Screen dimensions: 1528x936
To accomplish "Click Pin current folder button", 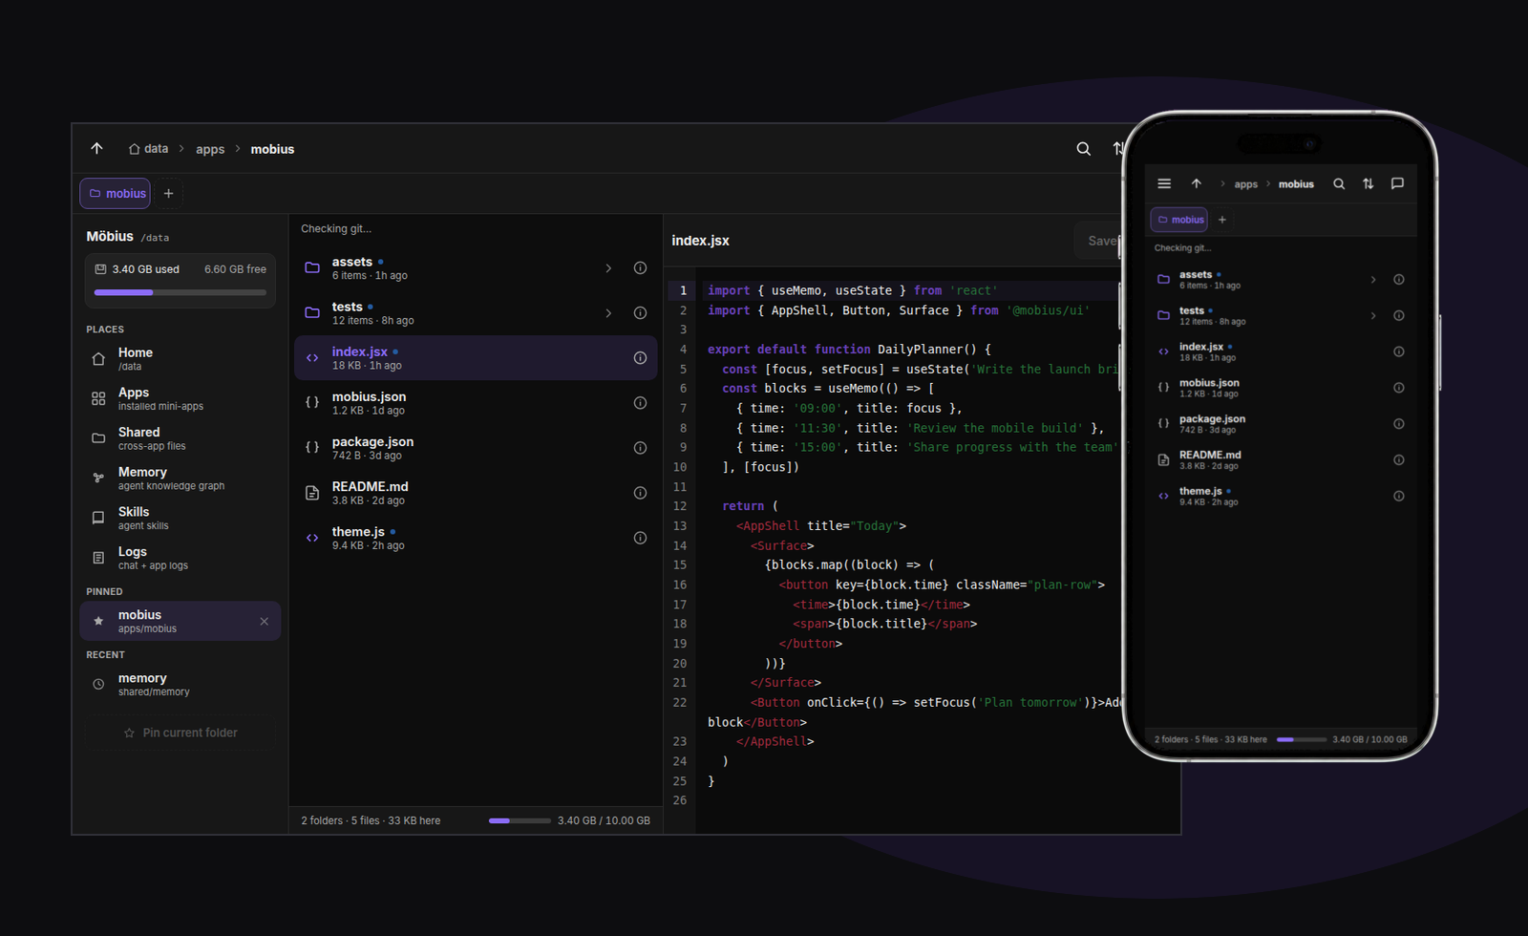I will pos(180,733).
